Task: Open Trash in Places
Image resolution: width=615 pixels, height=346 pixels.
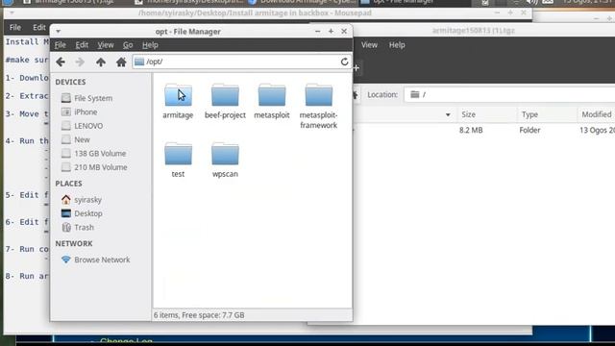Action: click(78, 227)
